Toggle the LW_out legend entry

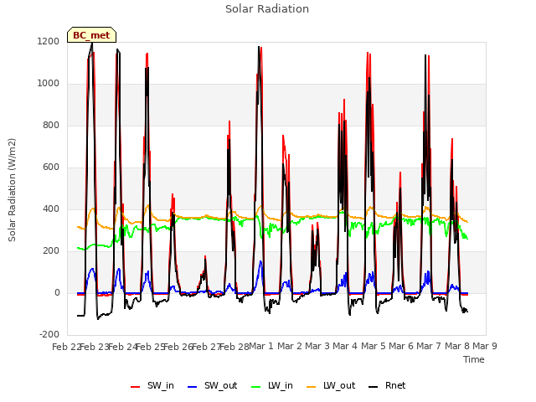click(x=331, y=385)
